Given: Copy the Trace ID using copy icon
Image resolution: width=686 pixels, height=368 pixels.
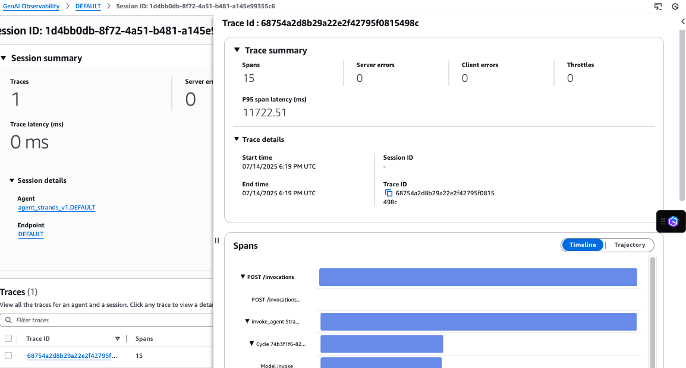Looking at the screenshot, I should tap(389, 193).
